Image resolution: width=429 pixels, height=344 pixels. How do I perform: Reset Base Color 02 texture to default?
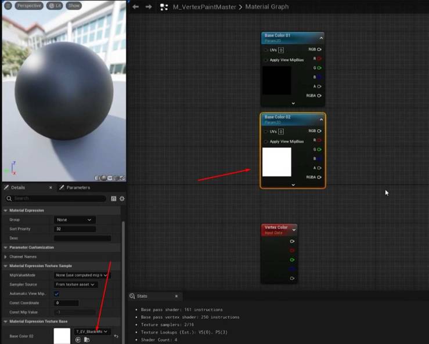point(116,336)
